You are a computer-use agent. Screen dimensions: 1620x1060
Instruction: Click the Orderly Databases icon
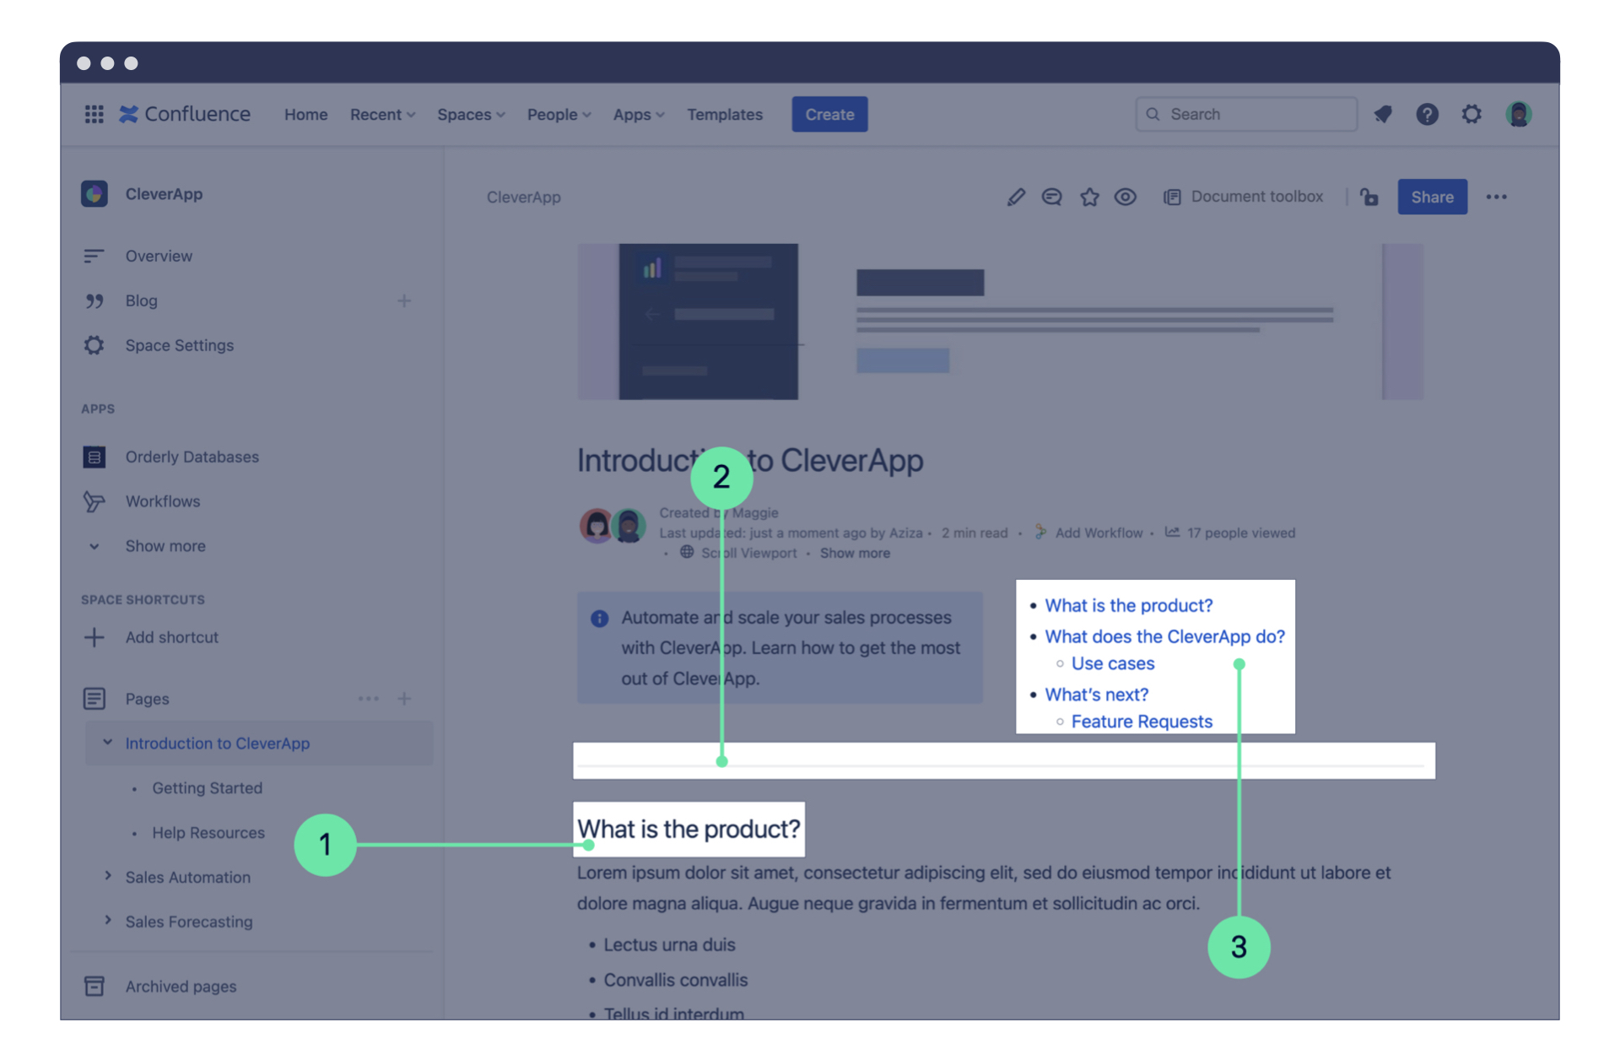[x=94, y=456]
